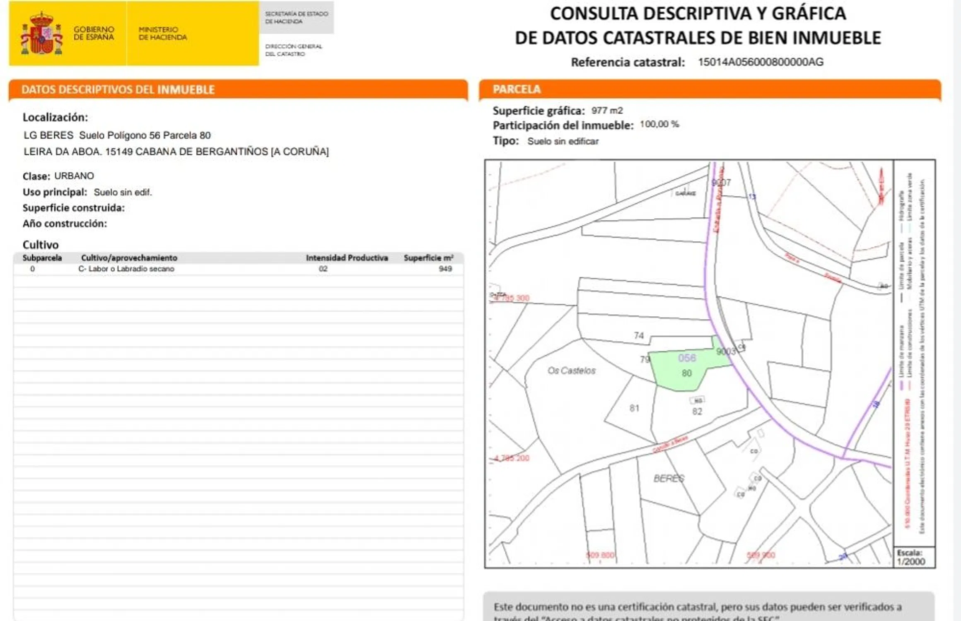
Task: Click the Cultivo/aprovechamiento column header
Action: [129, 258]
